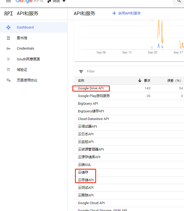Click the Google APIs logo
184x211 pixels.
[x=29, y=1]
